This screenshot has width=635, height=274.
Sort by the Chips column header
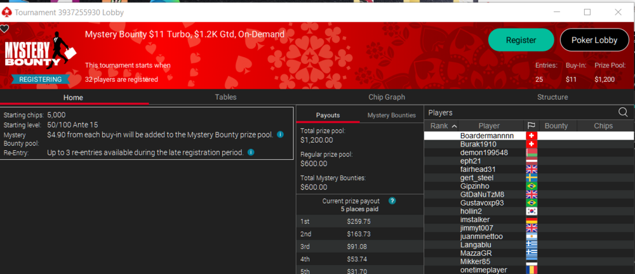click(x=603, y=126)
